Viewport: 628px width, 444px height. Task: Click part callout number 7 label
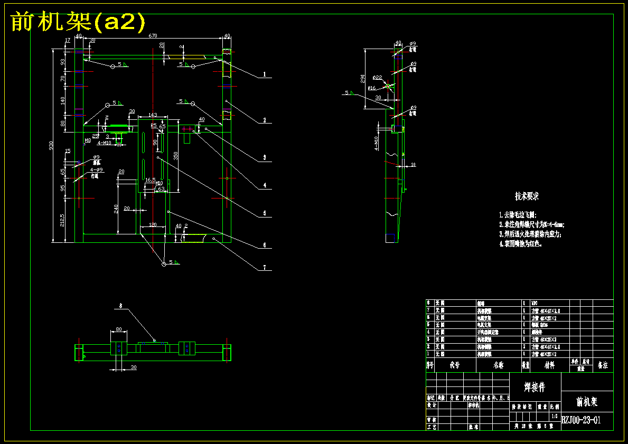coord(264,268)
